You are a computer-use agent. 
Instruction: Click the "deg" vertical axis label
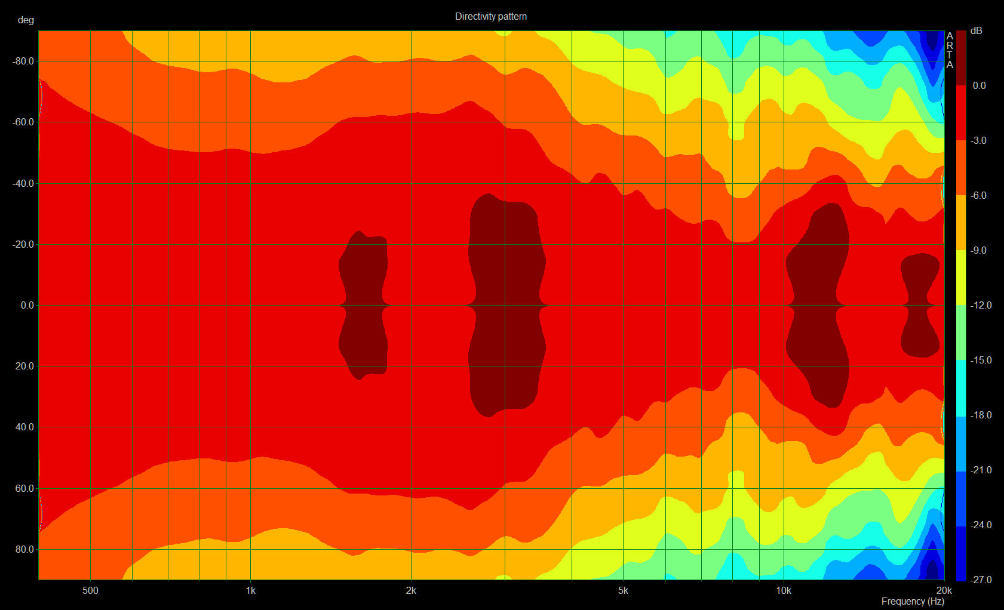pyautogui.click(x=26, y=20)
